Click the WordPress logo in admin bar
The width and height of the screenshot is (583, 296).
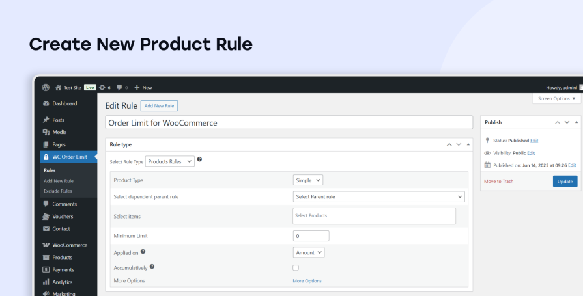[x=46, y=87]
